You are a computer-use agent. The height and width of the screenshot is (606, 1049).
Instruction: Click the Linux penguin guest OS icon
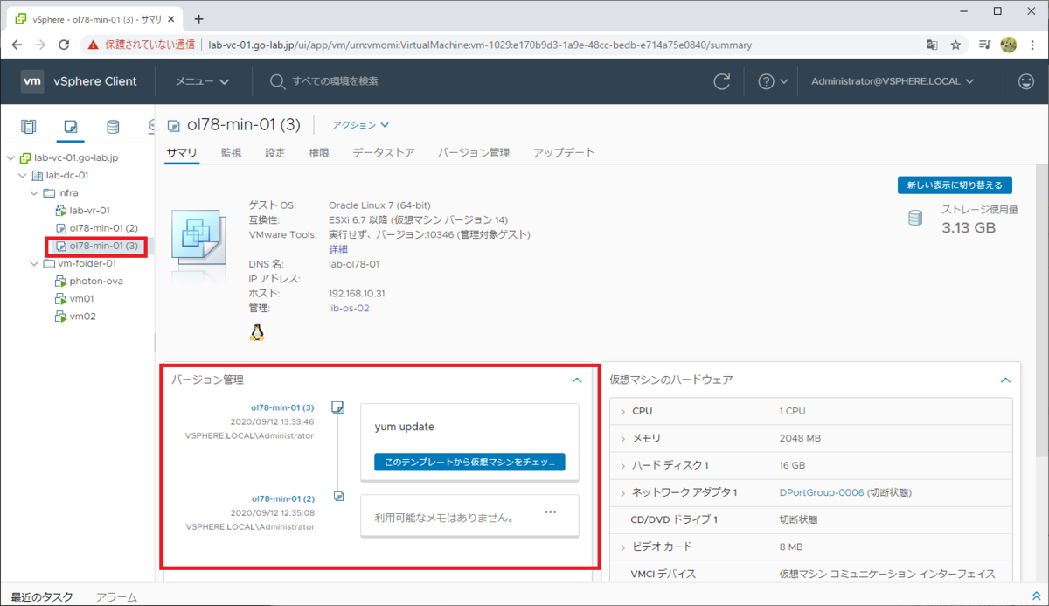[256, 331]
